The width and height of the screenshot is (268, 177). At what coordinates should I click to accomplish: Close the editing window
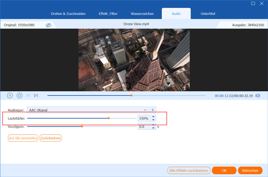pyautogui.click(x=262, y=4)
